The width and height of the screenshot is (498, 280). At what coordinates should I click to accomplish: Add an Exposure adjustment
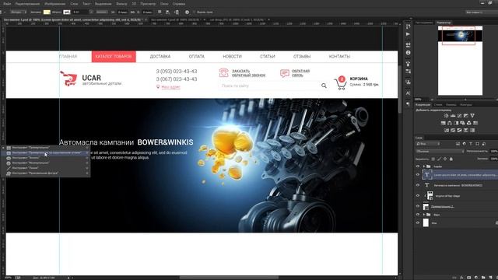tap(466, 116)
